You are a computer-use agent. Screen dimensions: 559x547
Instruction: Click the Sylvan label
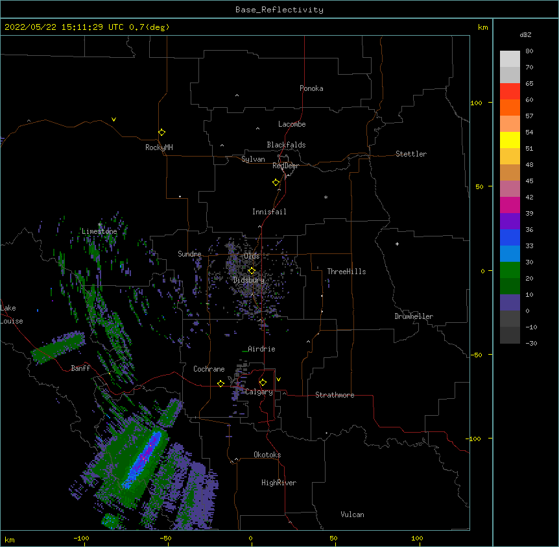(253, 159)
